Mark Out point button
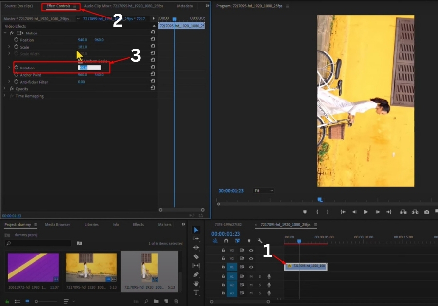Image resolution: width=438 pixels, height=306 pixels. [x=328, y=212]
